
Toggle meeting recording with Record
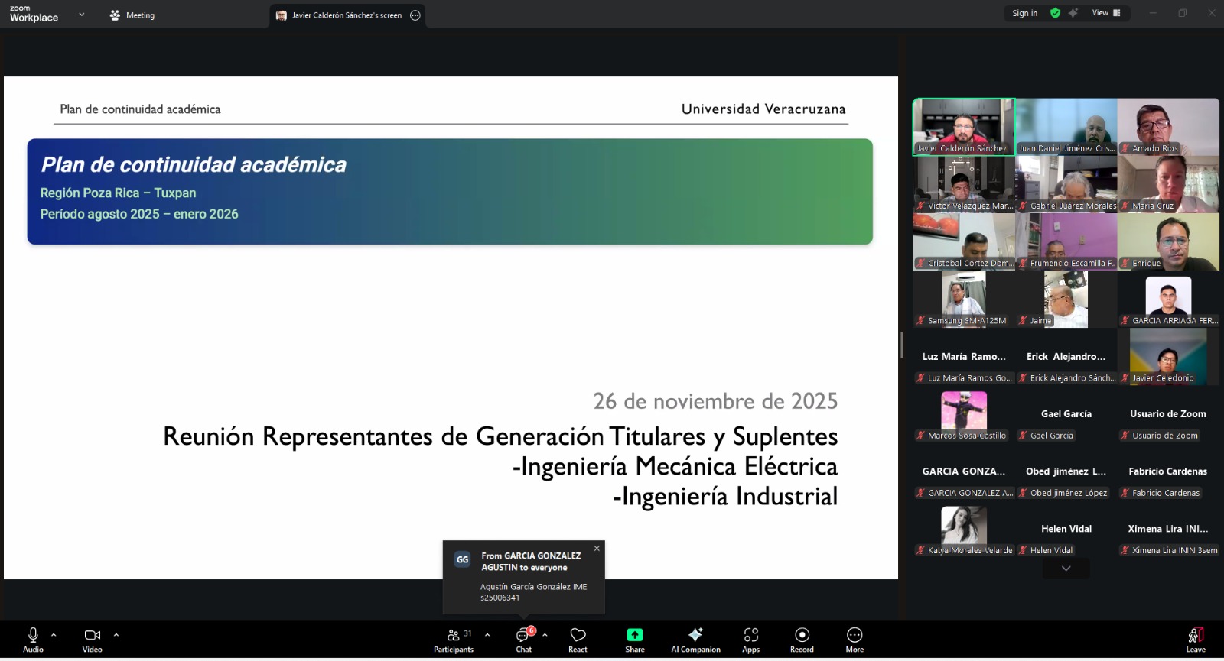pyautogui.click(x=802, y=640)
